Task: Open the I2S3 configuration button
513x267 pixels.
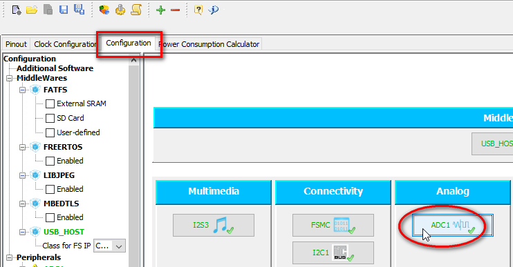Action: point(214,225)
